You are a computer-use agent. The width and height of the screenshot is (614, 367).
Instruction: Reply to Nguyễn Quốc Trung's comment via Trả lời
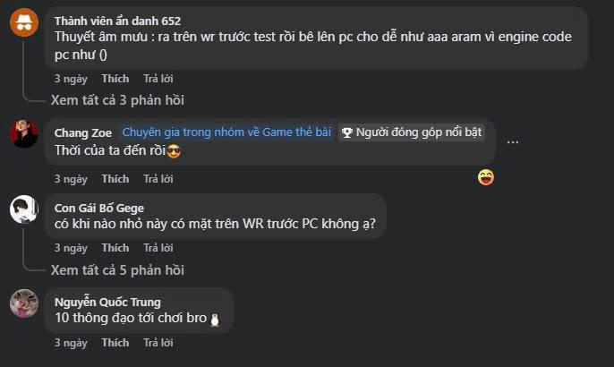(x=158, y=343)
